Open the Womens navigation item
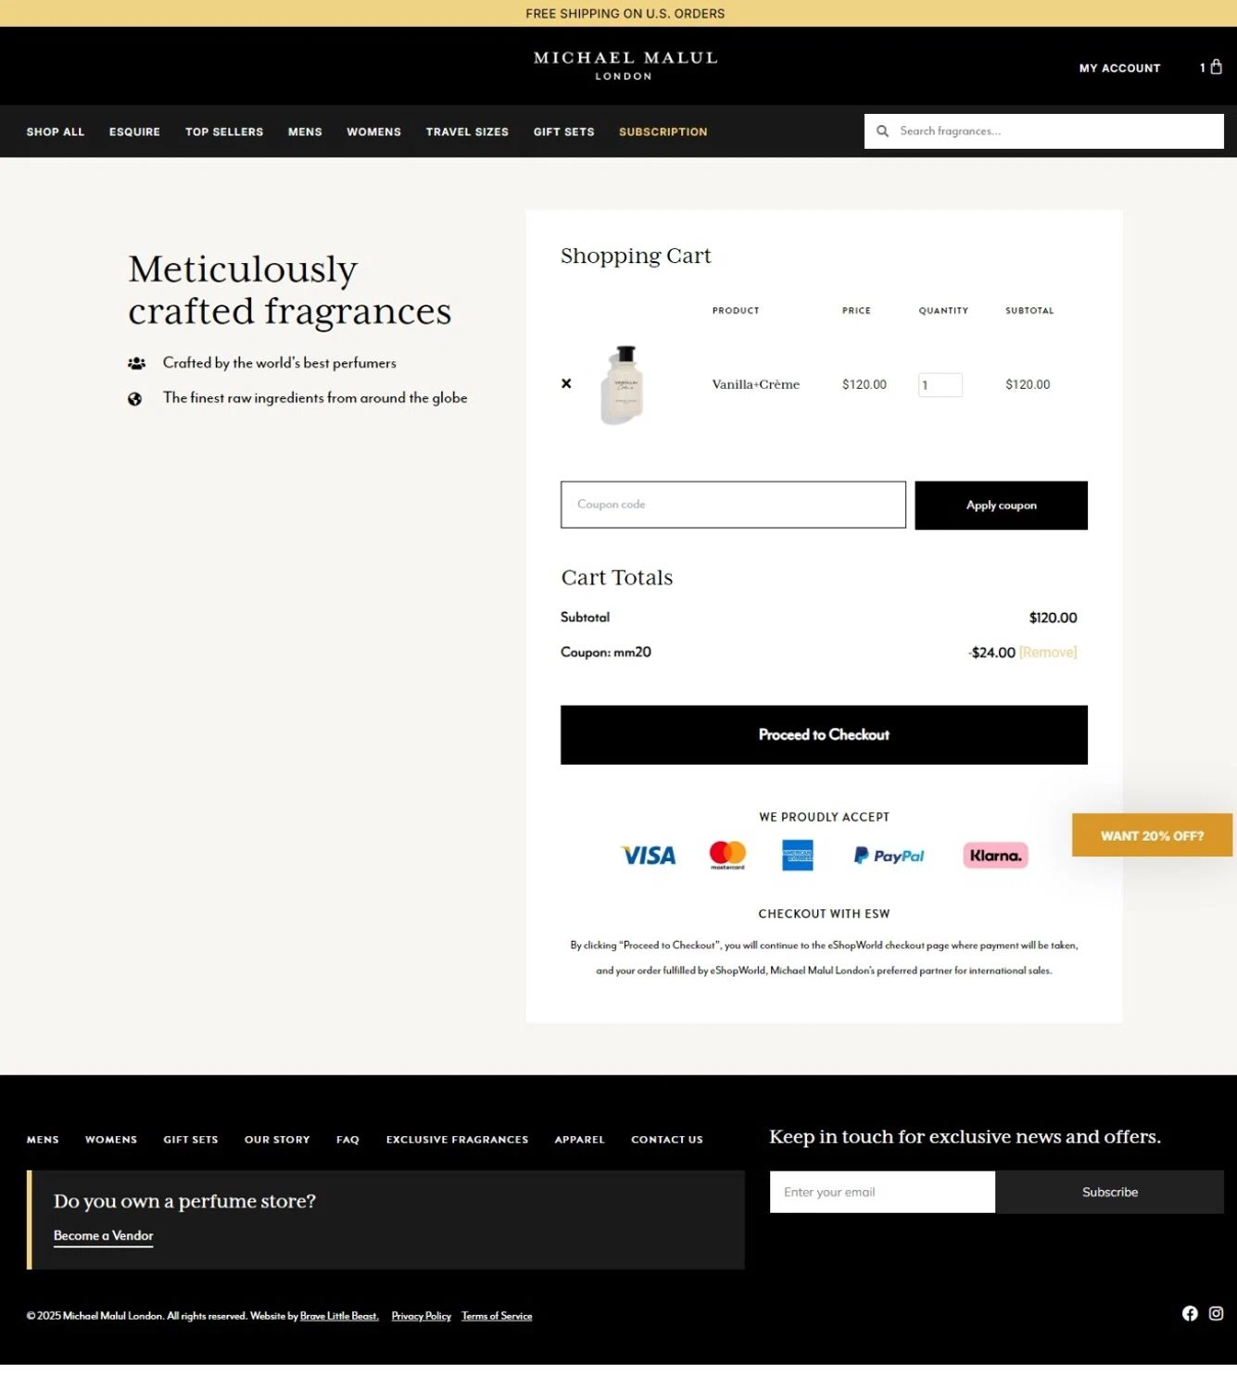Viewport: 1237px width, 1389px height. (374, 131)
